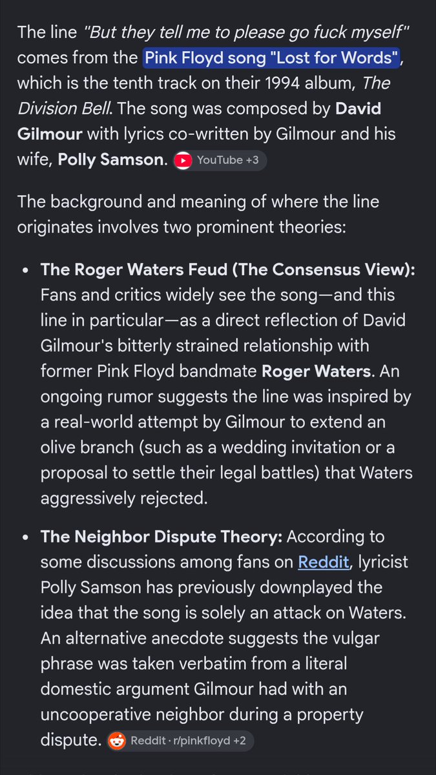This screenshot has width=436, height=775.
Task: Tap the bullet point before Roger Waters Feud
Action: (x=25, y=270)
